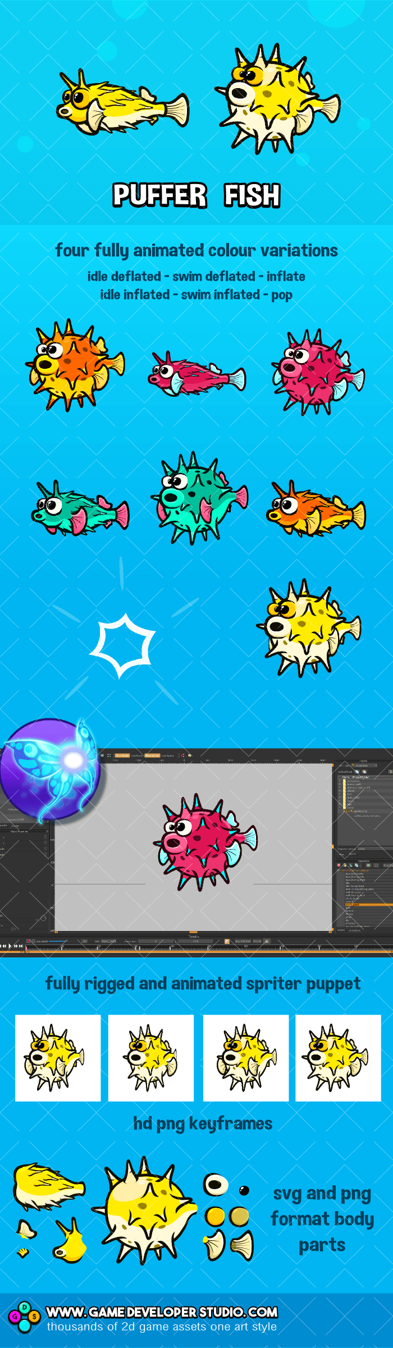Click the copy icon beside the palette columns label
This screenshot has height=1348, width=393.
[x=357, y=772]
